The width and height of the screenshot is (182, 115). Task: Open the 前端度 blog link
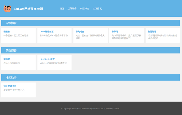click(x=6, y=59)
